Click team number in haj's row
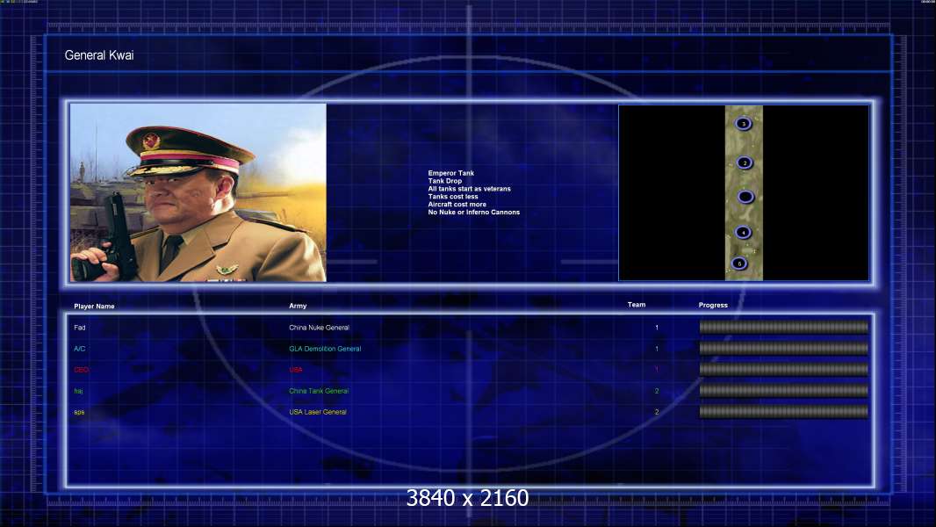 [657, 391]
